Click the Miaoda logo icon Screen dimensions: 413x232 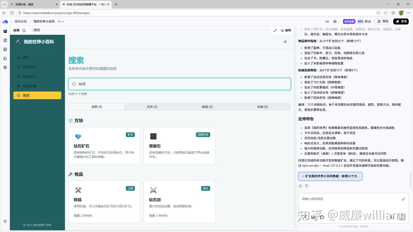[5, 21]
